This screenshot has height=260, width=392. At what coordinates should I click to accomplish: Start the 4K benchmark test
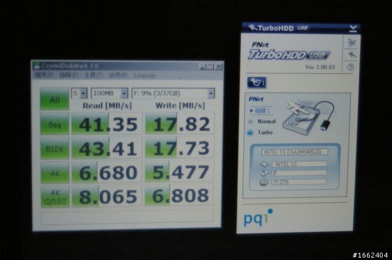[x=55, y=172]
